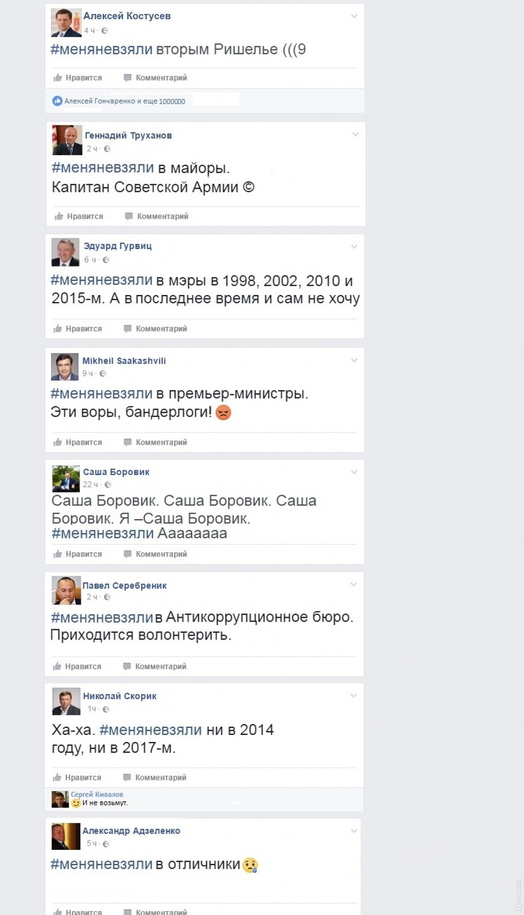Open the comment box on Геннадий Труханов's post
Image resolution: width=524 pixels, height=915 pixels.
[156, 216]
